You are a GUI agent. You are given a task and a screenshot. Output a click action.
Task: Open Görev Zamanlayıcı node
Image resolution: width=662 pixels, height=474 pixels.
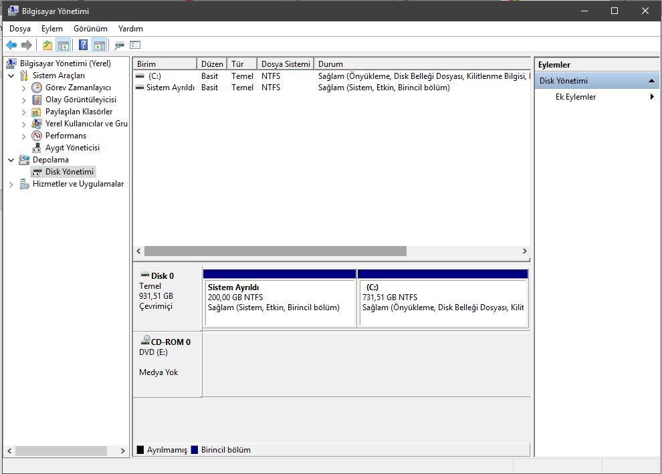78,88
